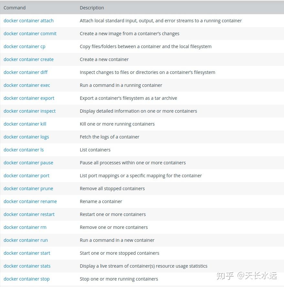This screenshot has height=287, width=284.
Task: Click the Command column header
Action: coord(15,8)
